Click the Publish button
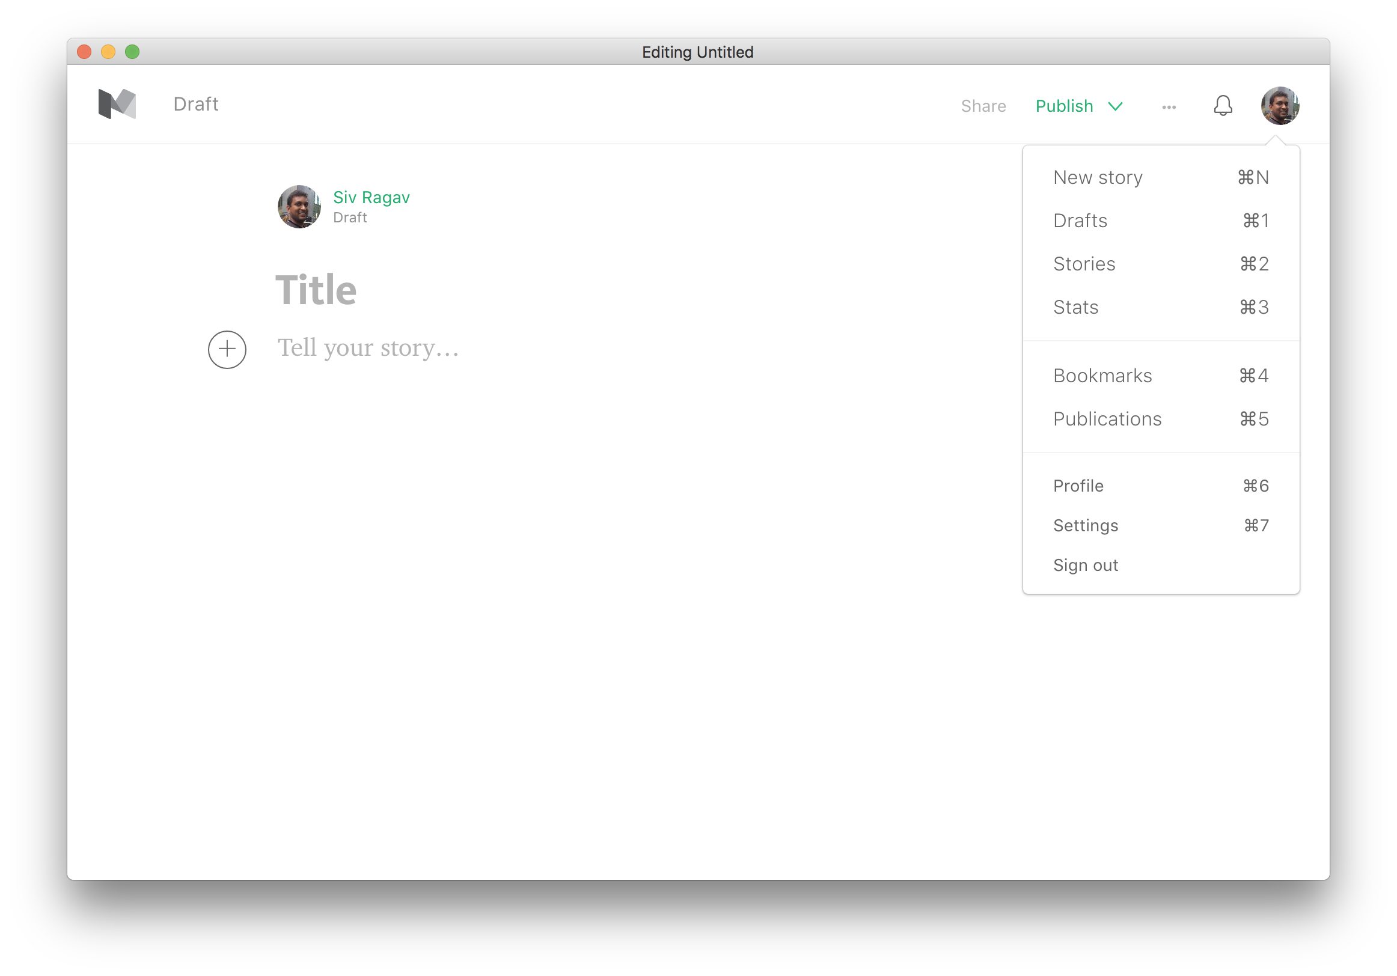The height and width of the screenshot is (976, 1397). [1063, 106]
